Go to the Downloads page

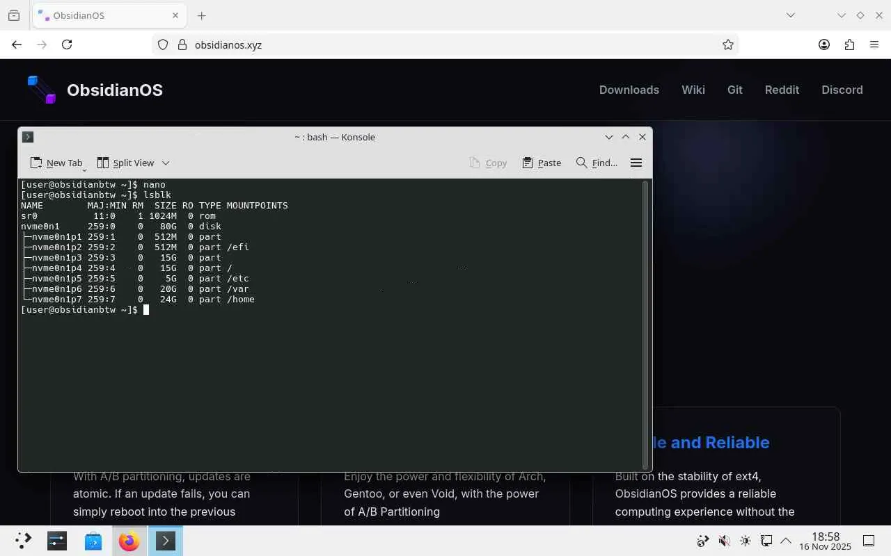[x=629, y=90]
